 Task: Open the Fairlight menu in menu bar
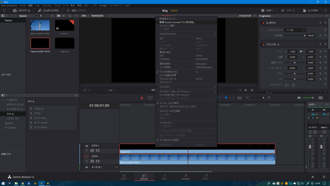point(103,6)
